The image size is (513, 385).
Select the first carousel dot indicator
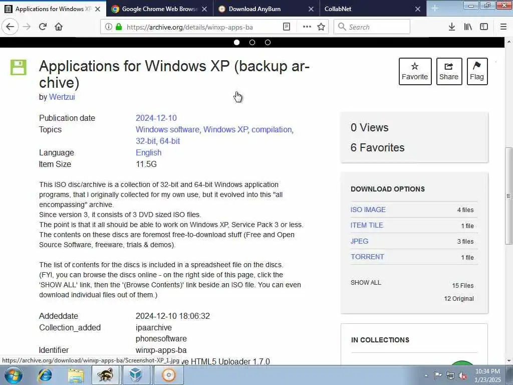tap(237, 42)
